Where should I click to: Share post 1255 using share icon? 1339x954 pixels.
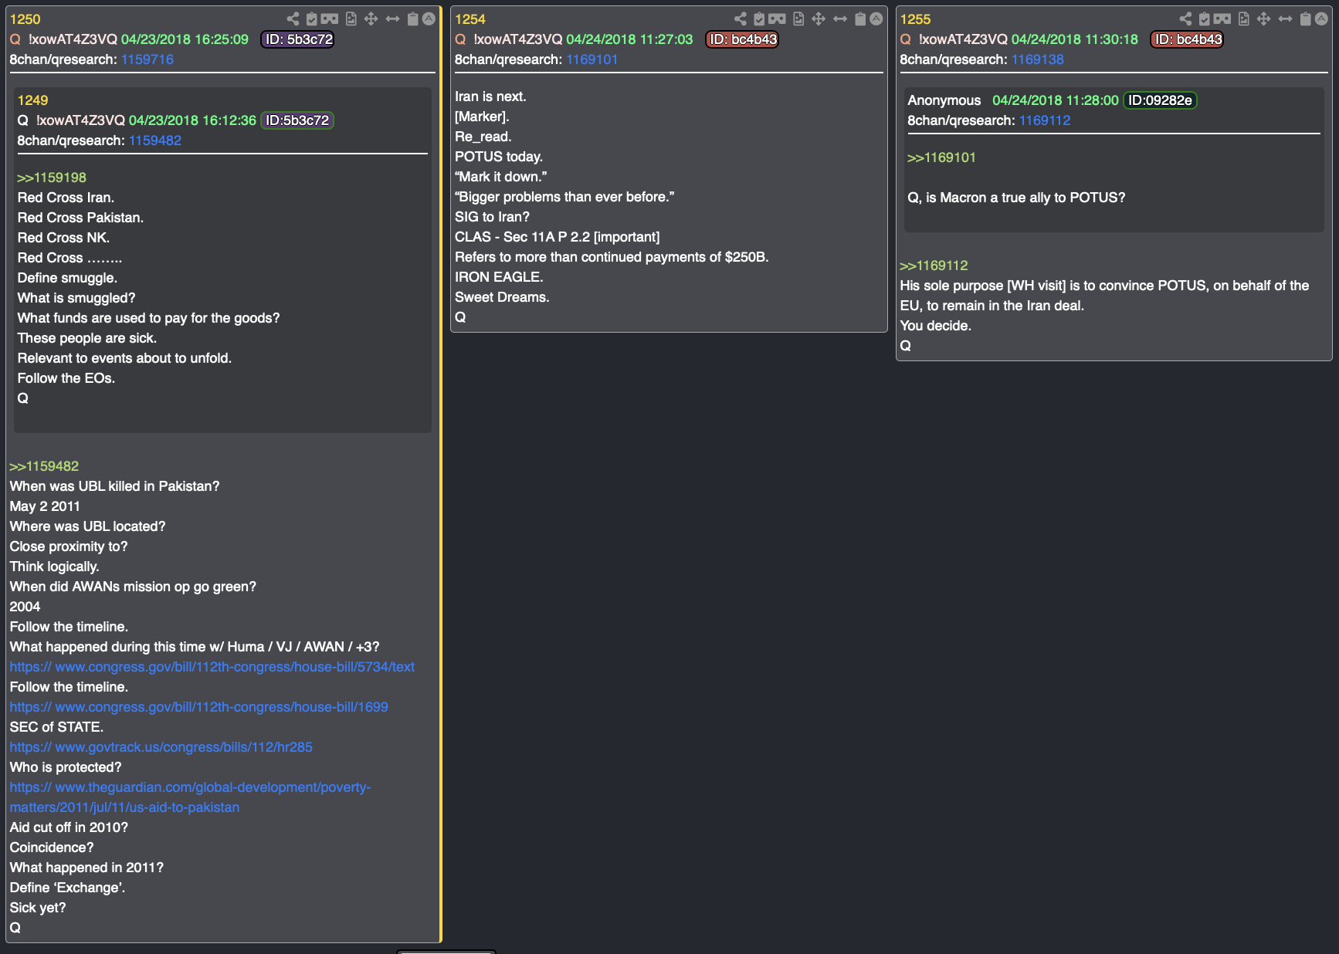click(x=1185, y=19)
